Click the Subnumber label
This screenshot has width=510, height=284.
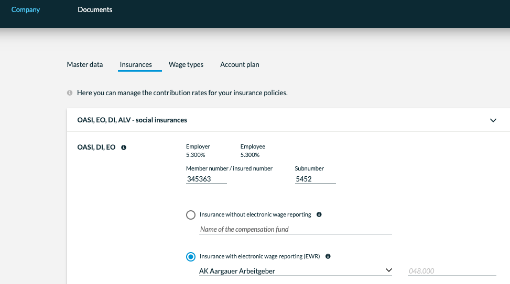(x=309, y=168)
